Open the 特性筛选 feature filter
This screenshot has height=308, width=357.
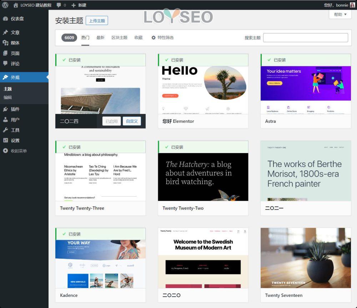pos(162,37)
